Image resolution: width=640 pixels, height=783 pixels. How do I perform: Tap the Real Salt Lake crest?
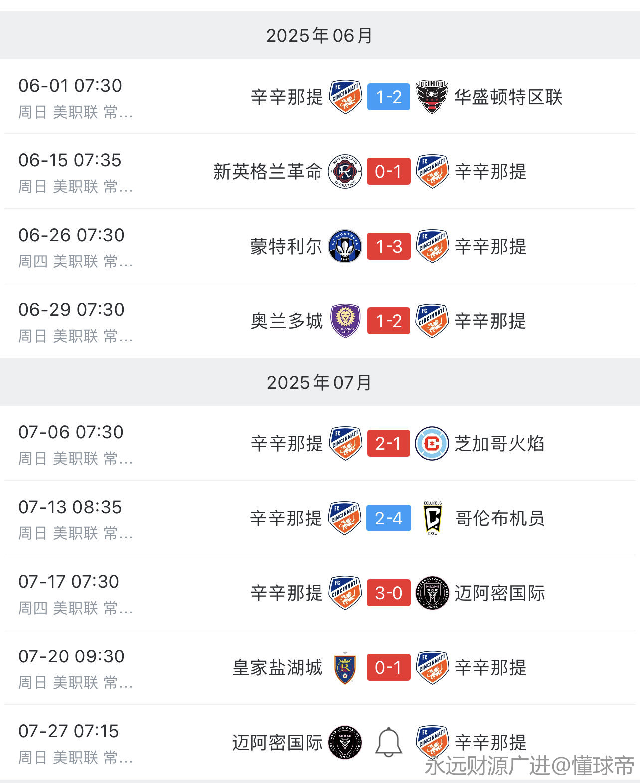click(345, 667)
